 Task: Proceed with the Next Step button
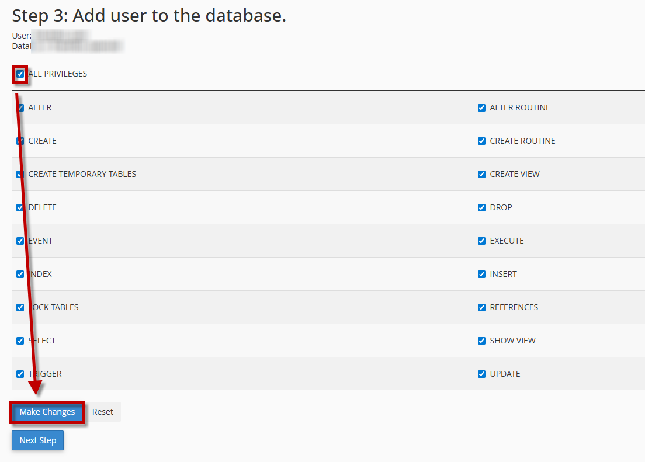pos(37,440)
